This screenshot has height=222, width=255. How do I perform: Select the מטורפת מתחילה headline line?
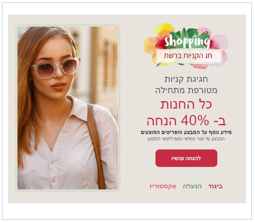(186, 90)
